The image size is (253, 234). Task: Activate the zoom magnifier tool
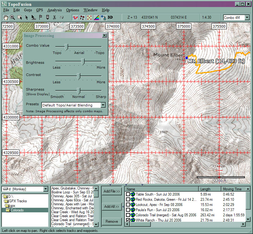(13, 17)
